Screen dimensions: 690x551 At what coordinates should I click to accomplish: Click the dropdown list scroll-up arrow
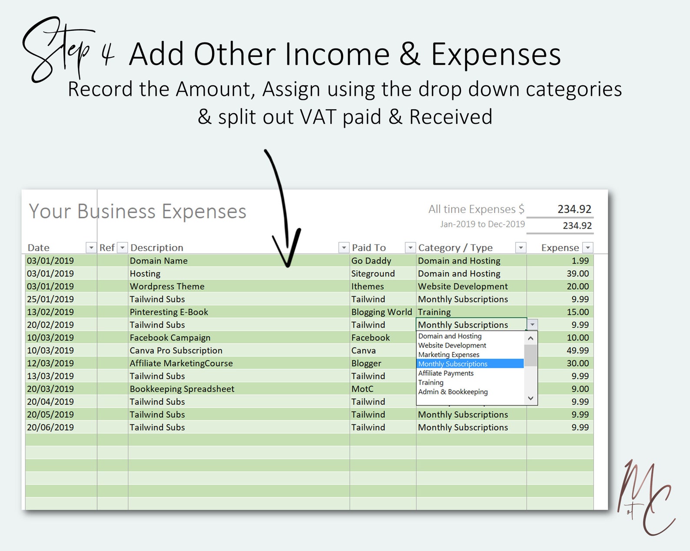pos(531,338)
